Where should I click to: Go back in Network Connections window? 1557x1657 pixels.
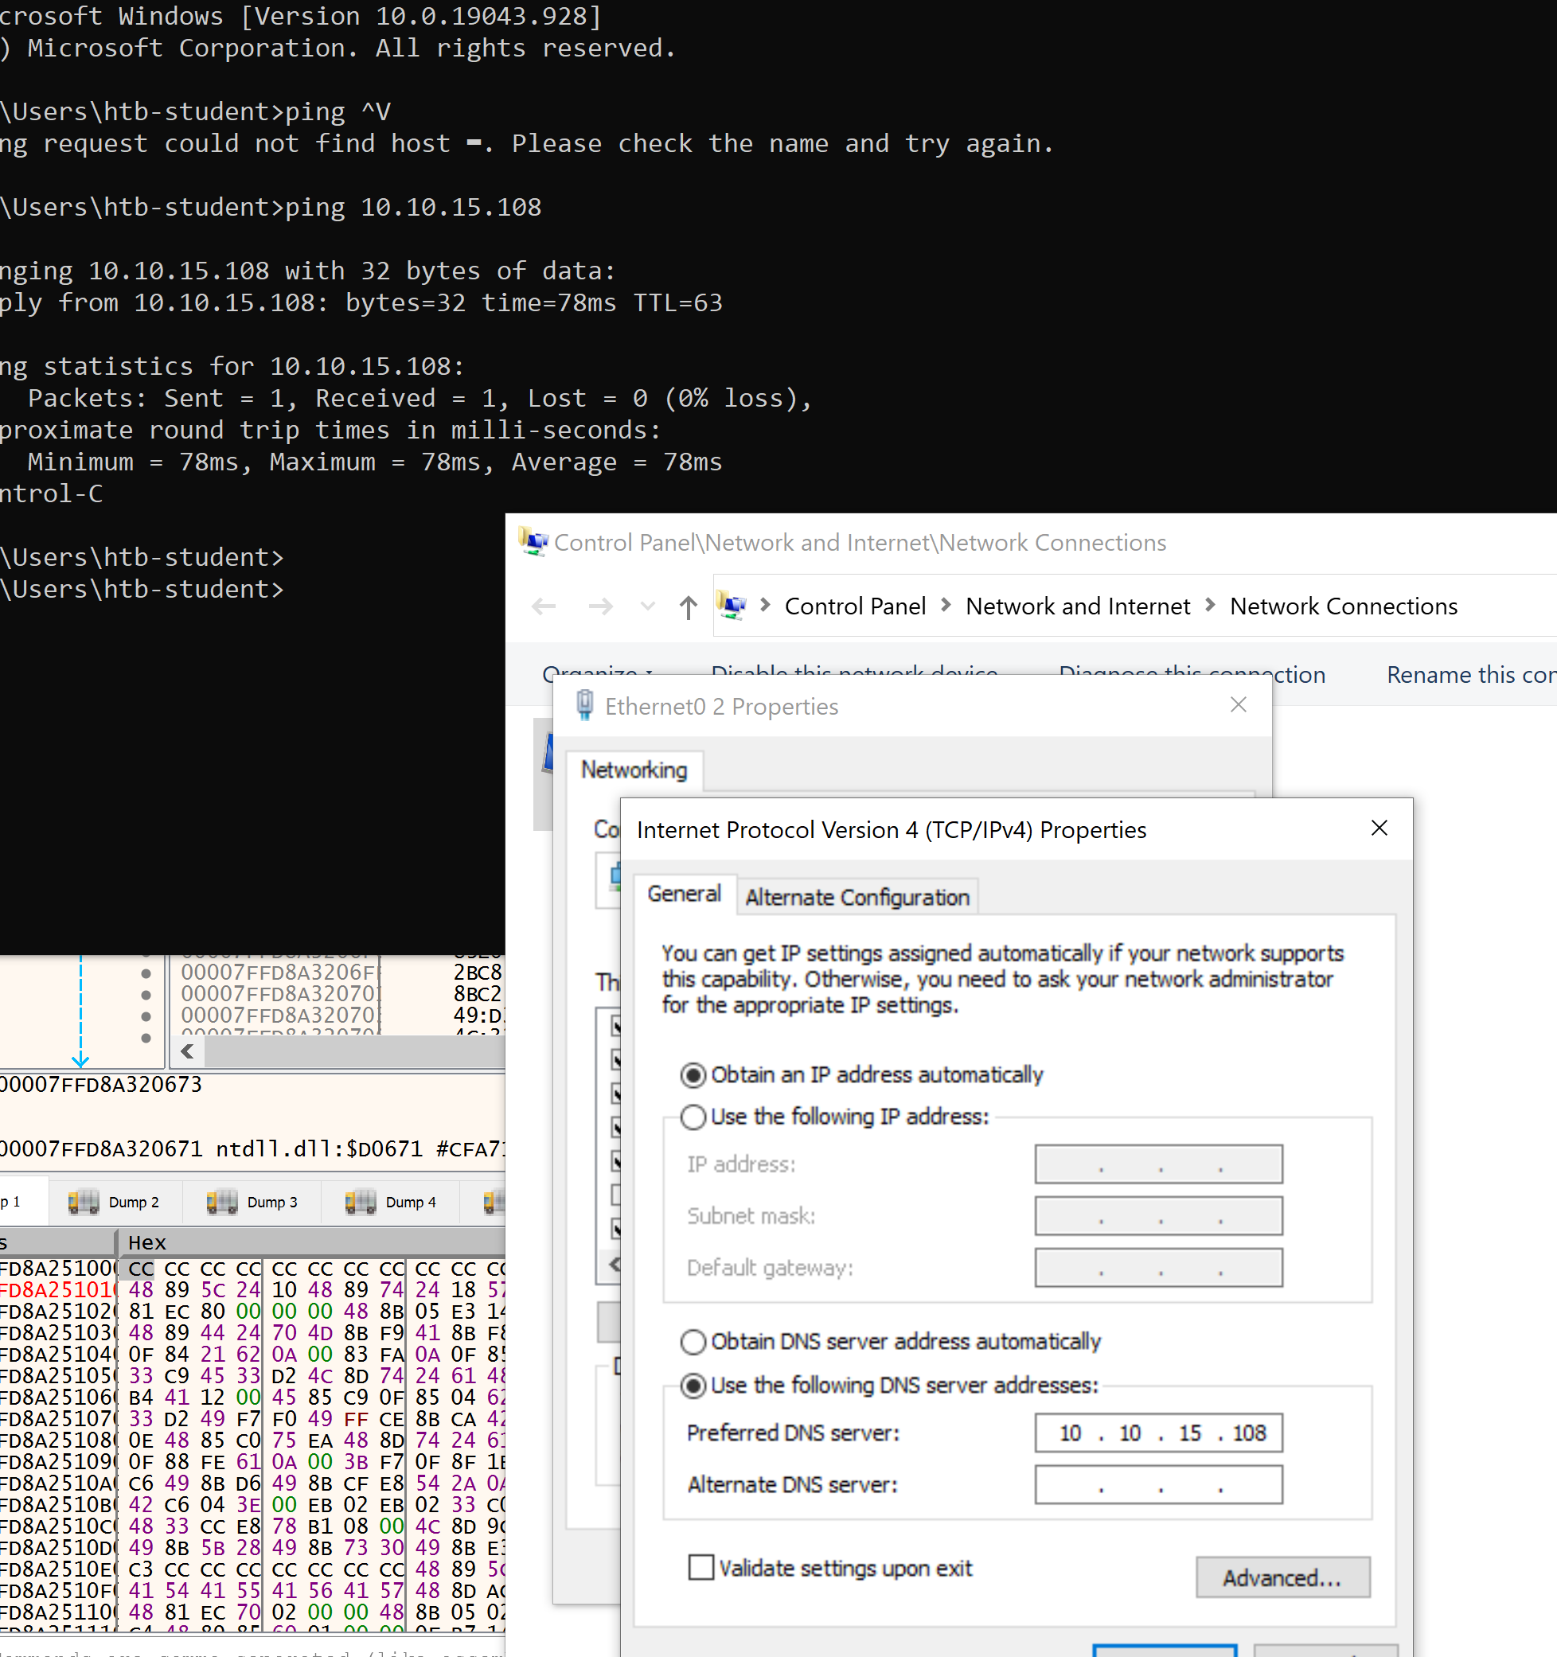tap(544, 606)
